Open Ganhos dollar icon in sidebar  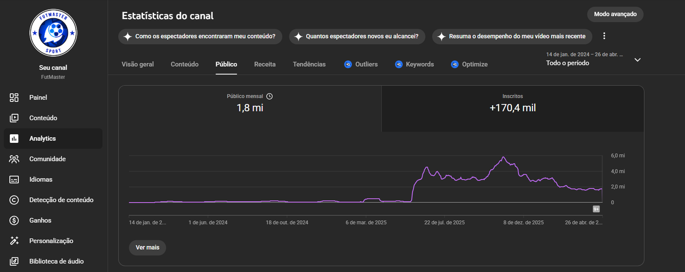point(14,220)
